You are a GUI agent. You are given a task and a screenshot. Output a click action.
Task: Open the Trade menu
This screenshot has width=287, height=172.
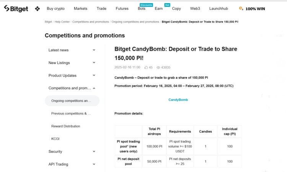101,8
